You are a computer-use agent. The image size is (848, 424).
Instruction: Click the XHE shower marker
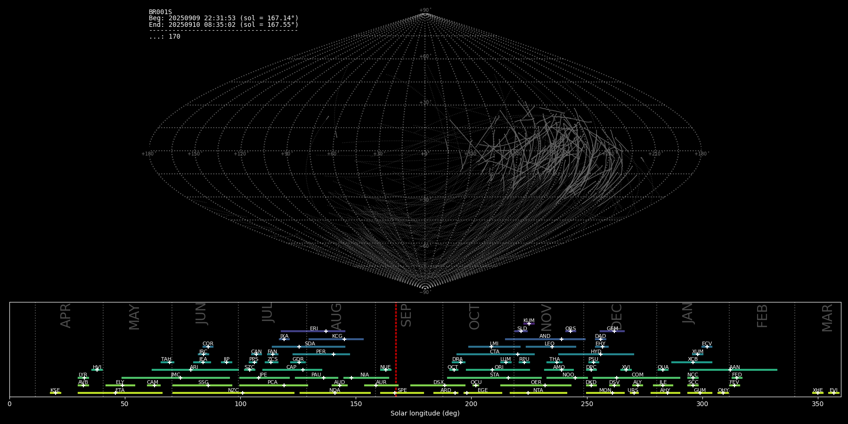pos(818,393)
